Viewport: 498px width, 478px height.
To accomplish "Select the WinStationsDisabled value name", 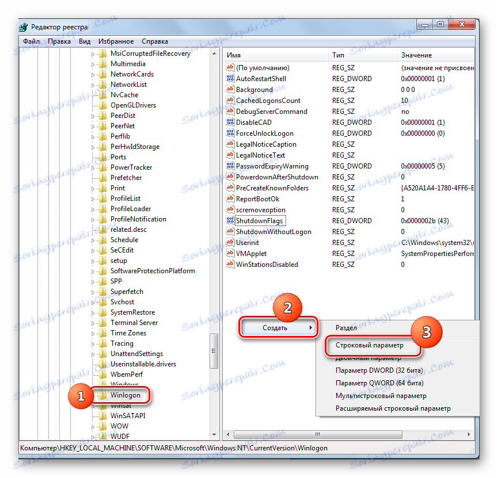I will pos(267,265).
